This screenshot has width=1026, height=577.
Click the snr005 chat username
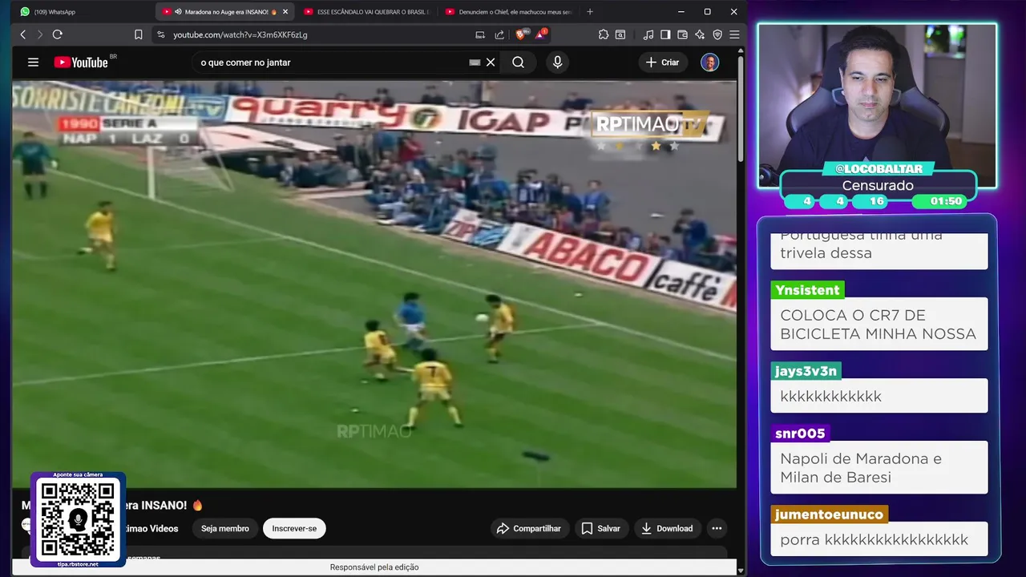pyautogui.click(x=800, y=434)
